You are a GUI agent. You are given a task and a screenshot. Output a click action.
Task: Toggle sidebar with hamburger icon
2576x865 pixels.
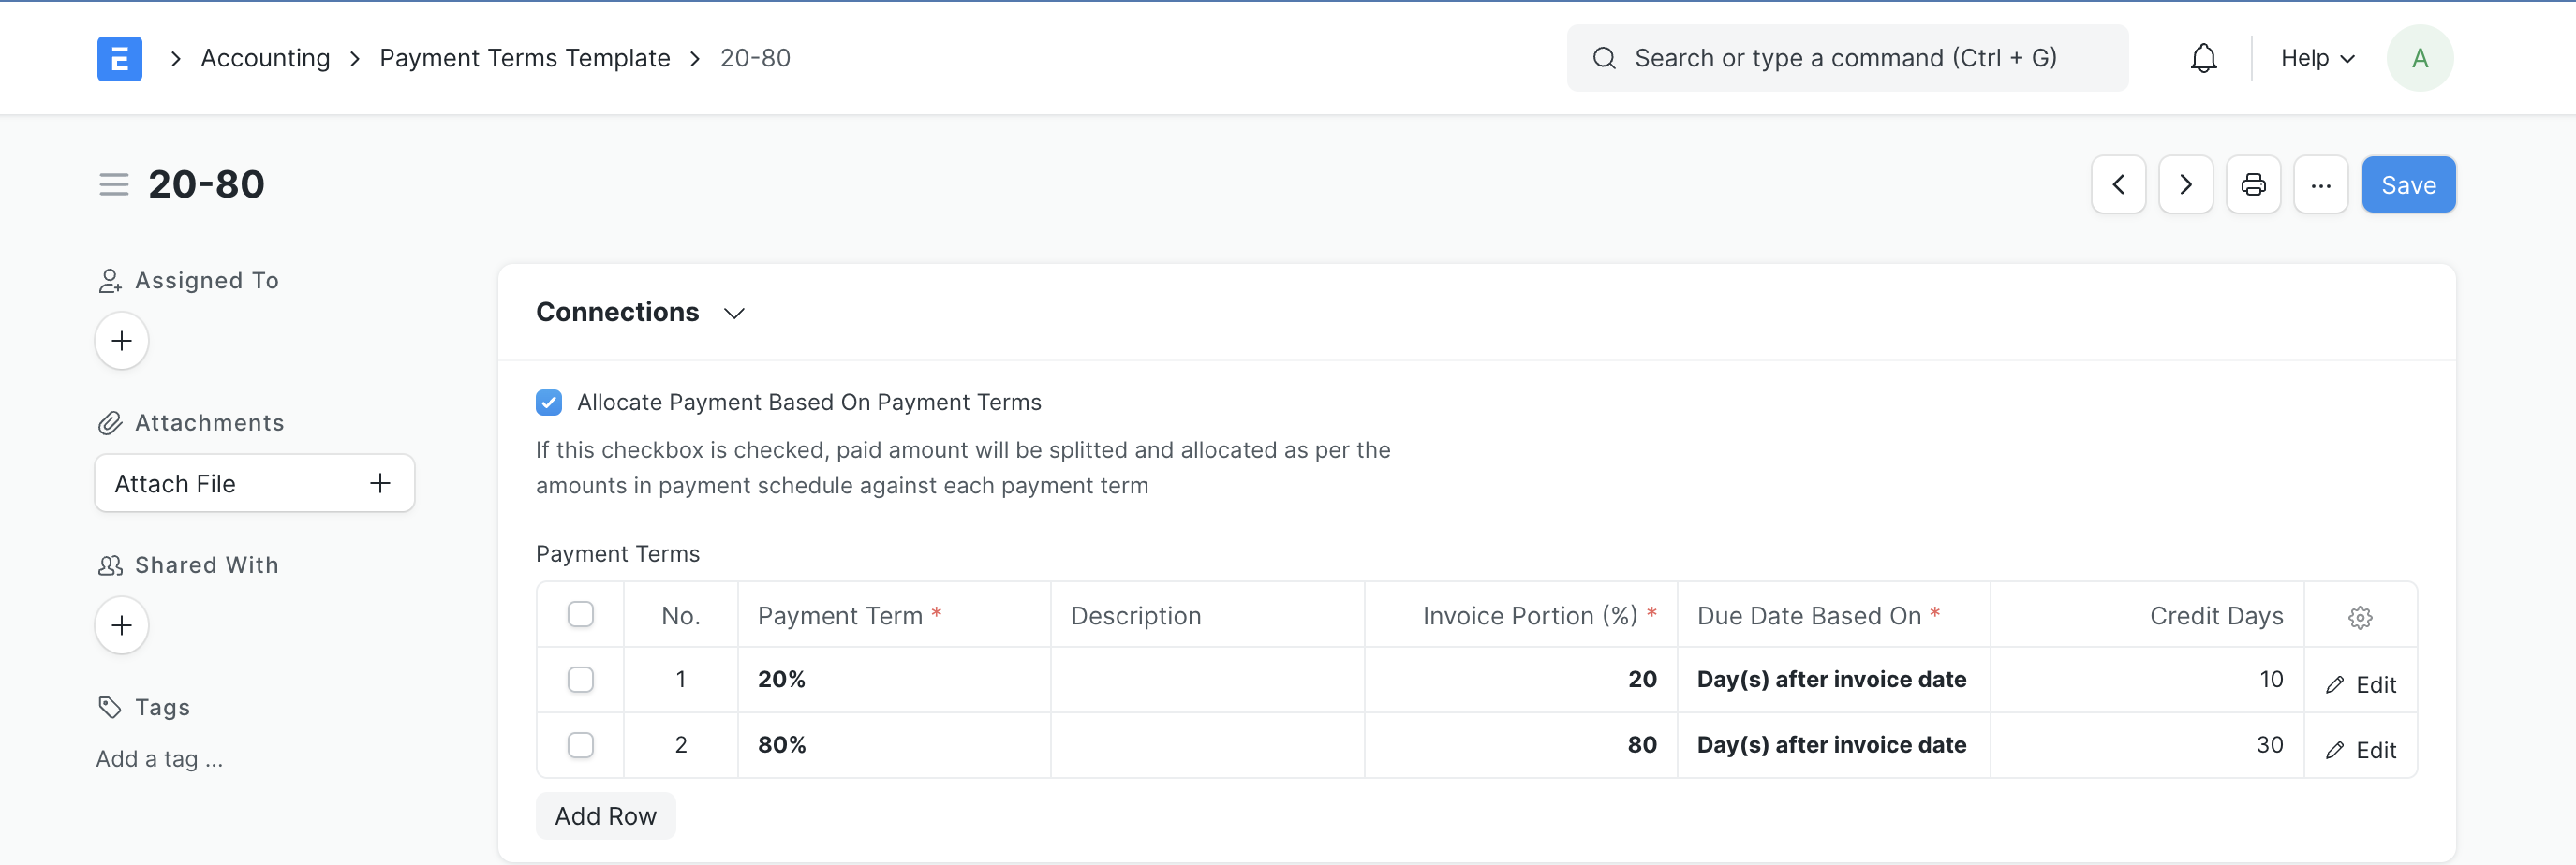[114, 184]
